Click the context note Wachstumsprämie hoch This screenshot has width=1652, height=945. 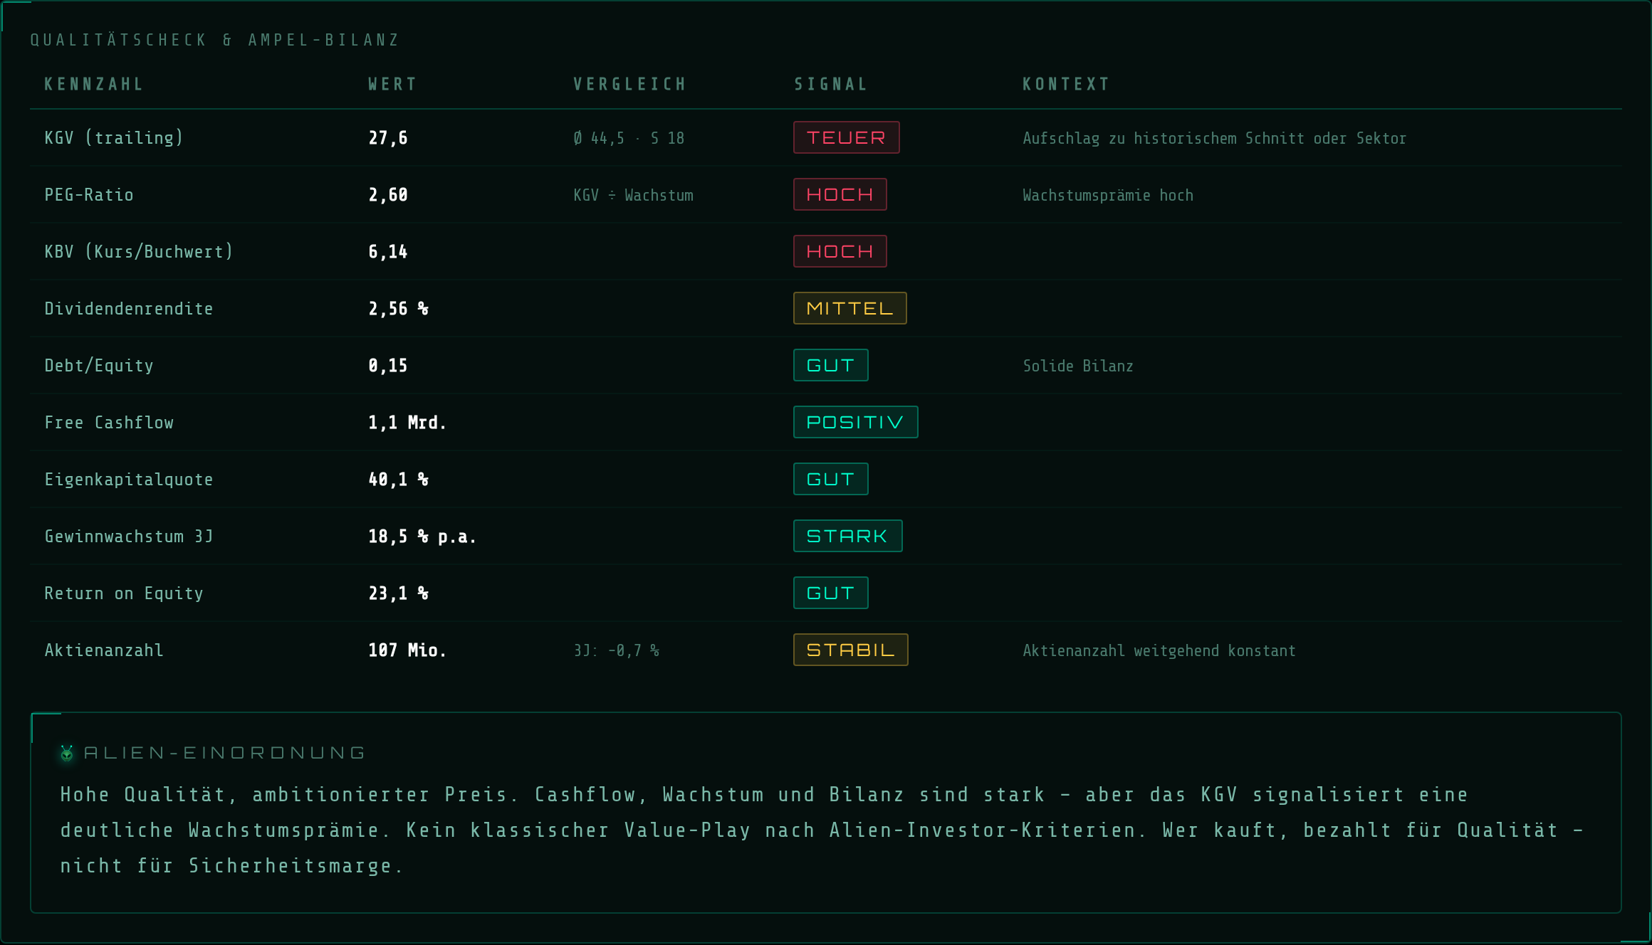pos(1108,195)
